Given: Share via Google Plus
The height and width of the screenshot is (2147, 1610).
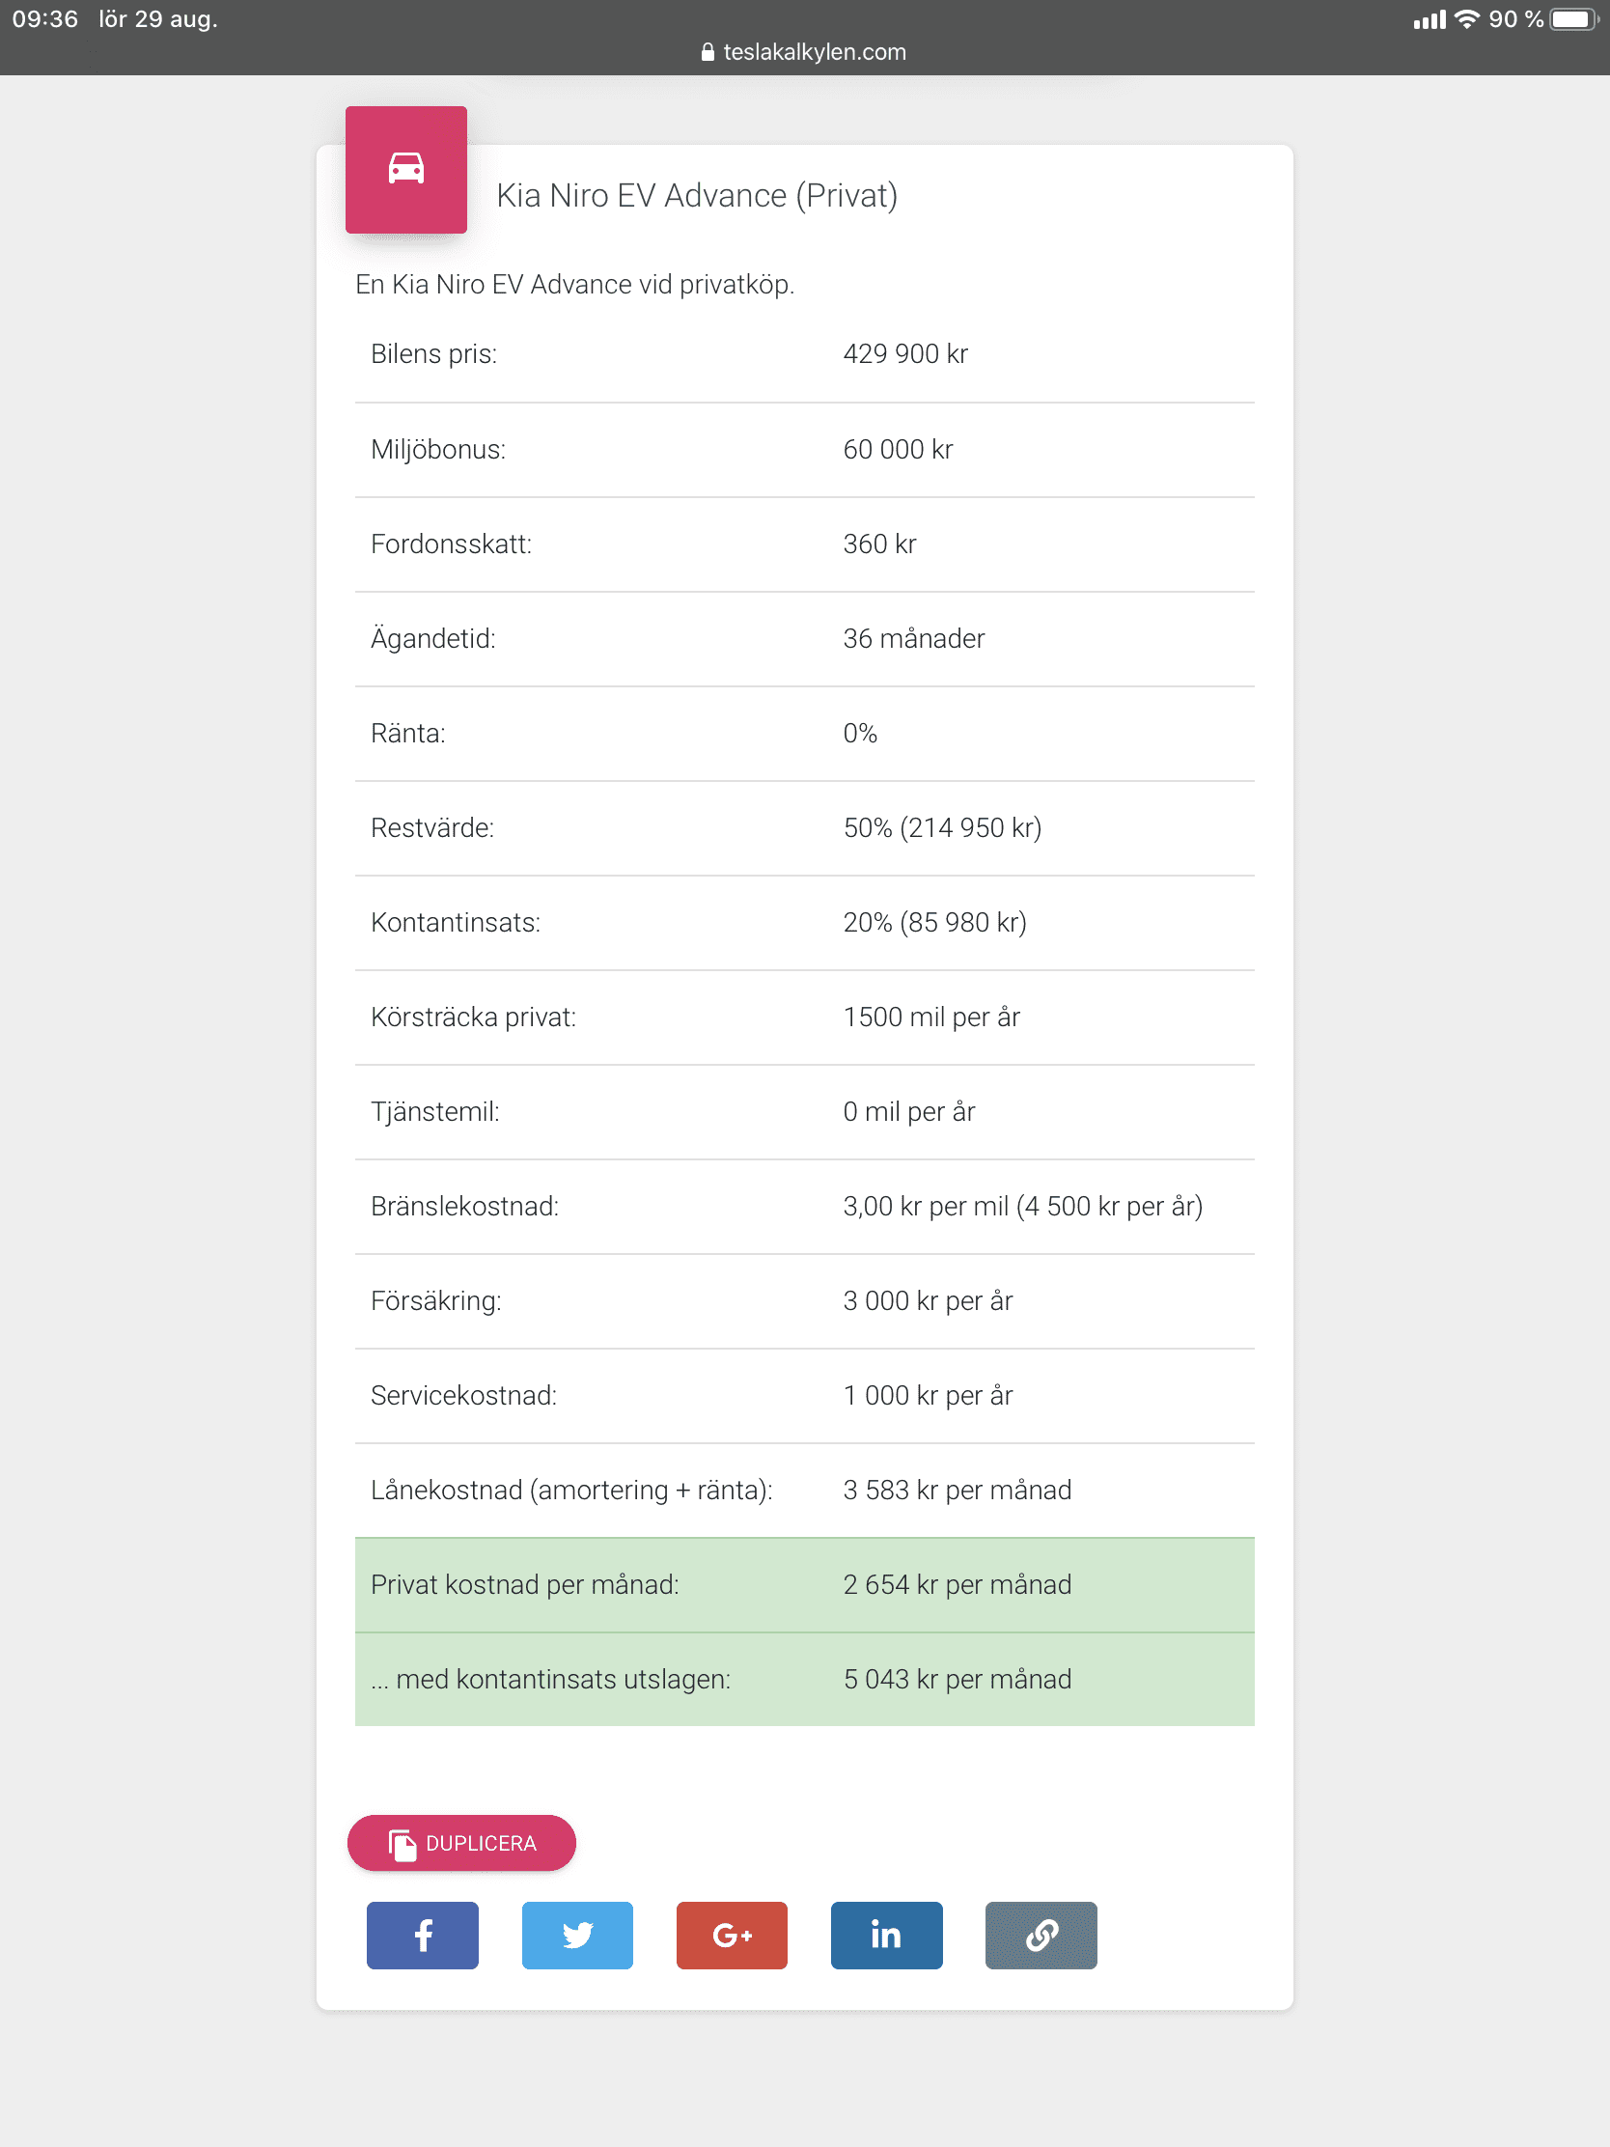Looking at the screenshot, I should click(732, 1935).
